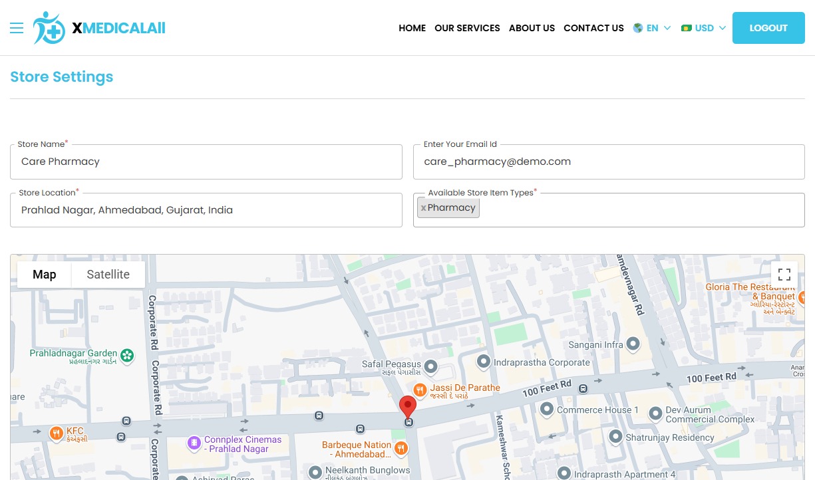Click Connplex Cinemas map marker
The width and height of the screenshot is (815, 480).
[x=194, y=442]
